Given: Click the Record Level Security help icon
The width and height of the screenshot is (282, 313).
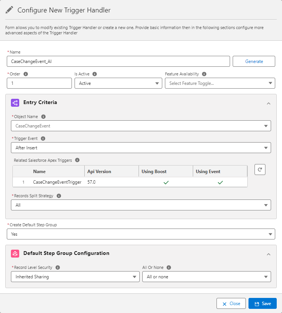Looking at the screenshot, I should click(58, 267).
